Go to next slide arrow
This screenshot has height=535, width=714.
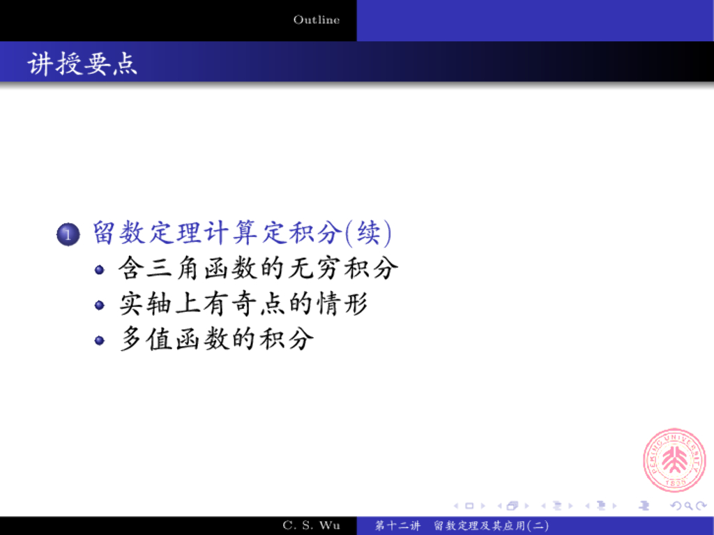[483, 506]
